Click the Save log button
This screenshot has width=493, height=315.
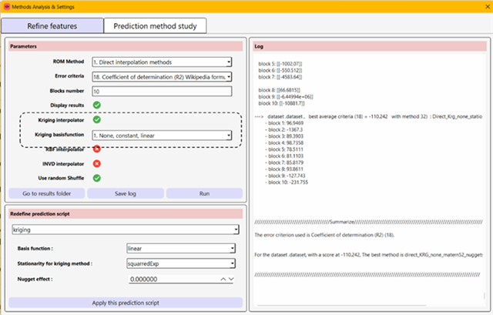coord(126,193)
